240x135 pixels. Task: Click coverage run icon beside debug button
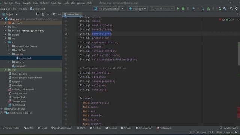188,9
